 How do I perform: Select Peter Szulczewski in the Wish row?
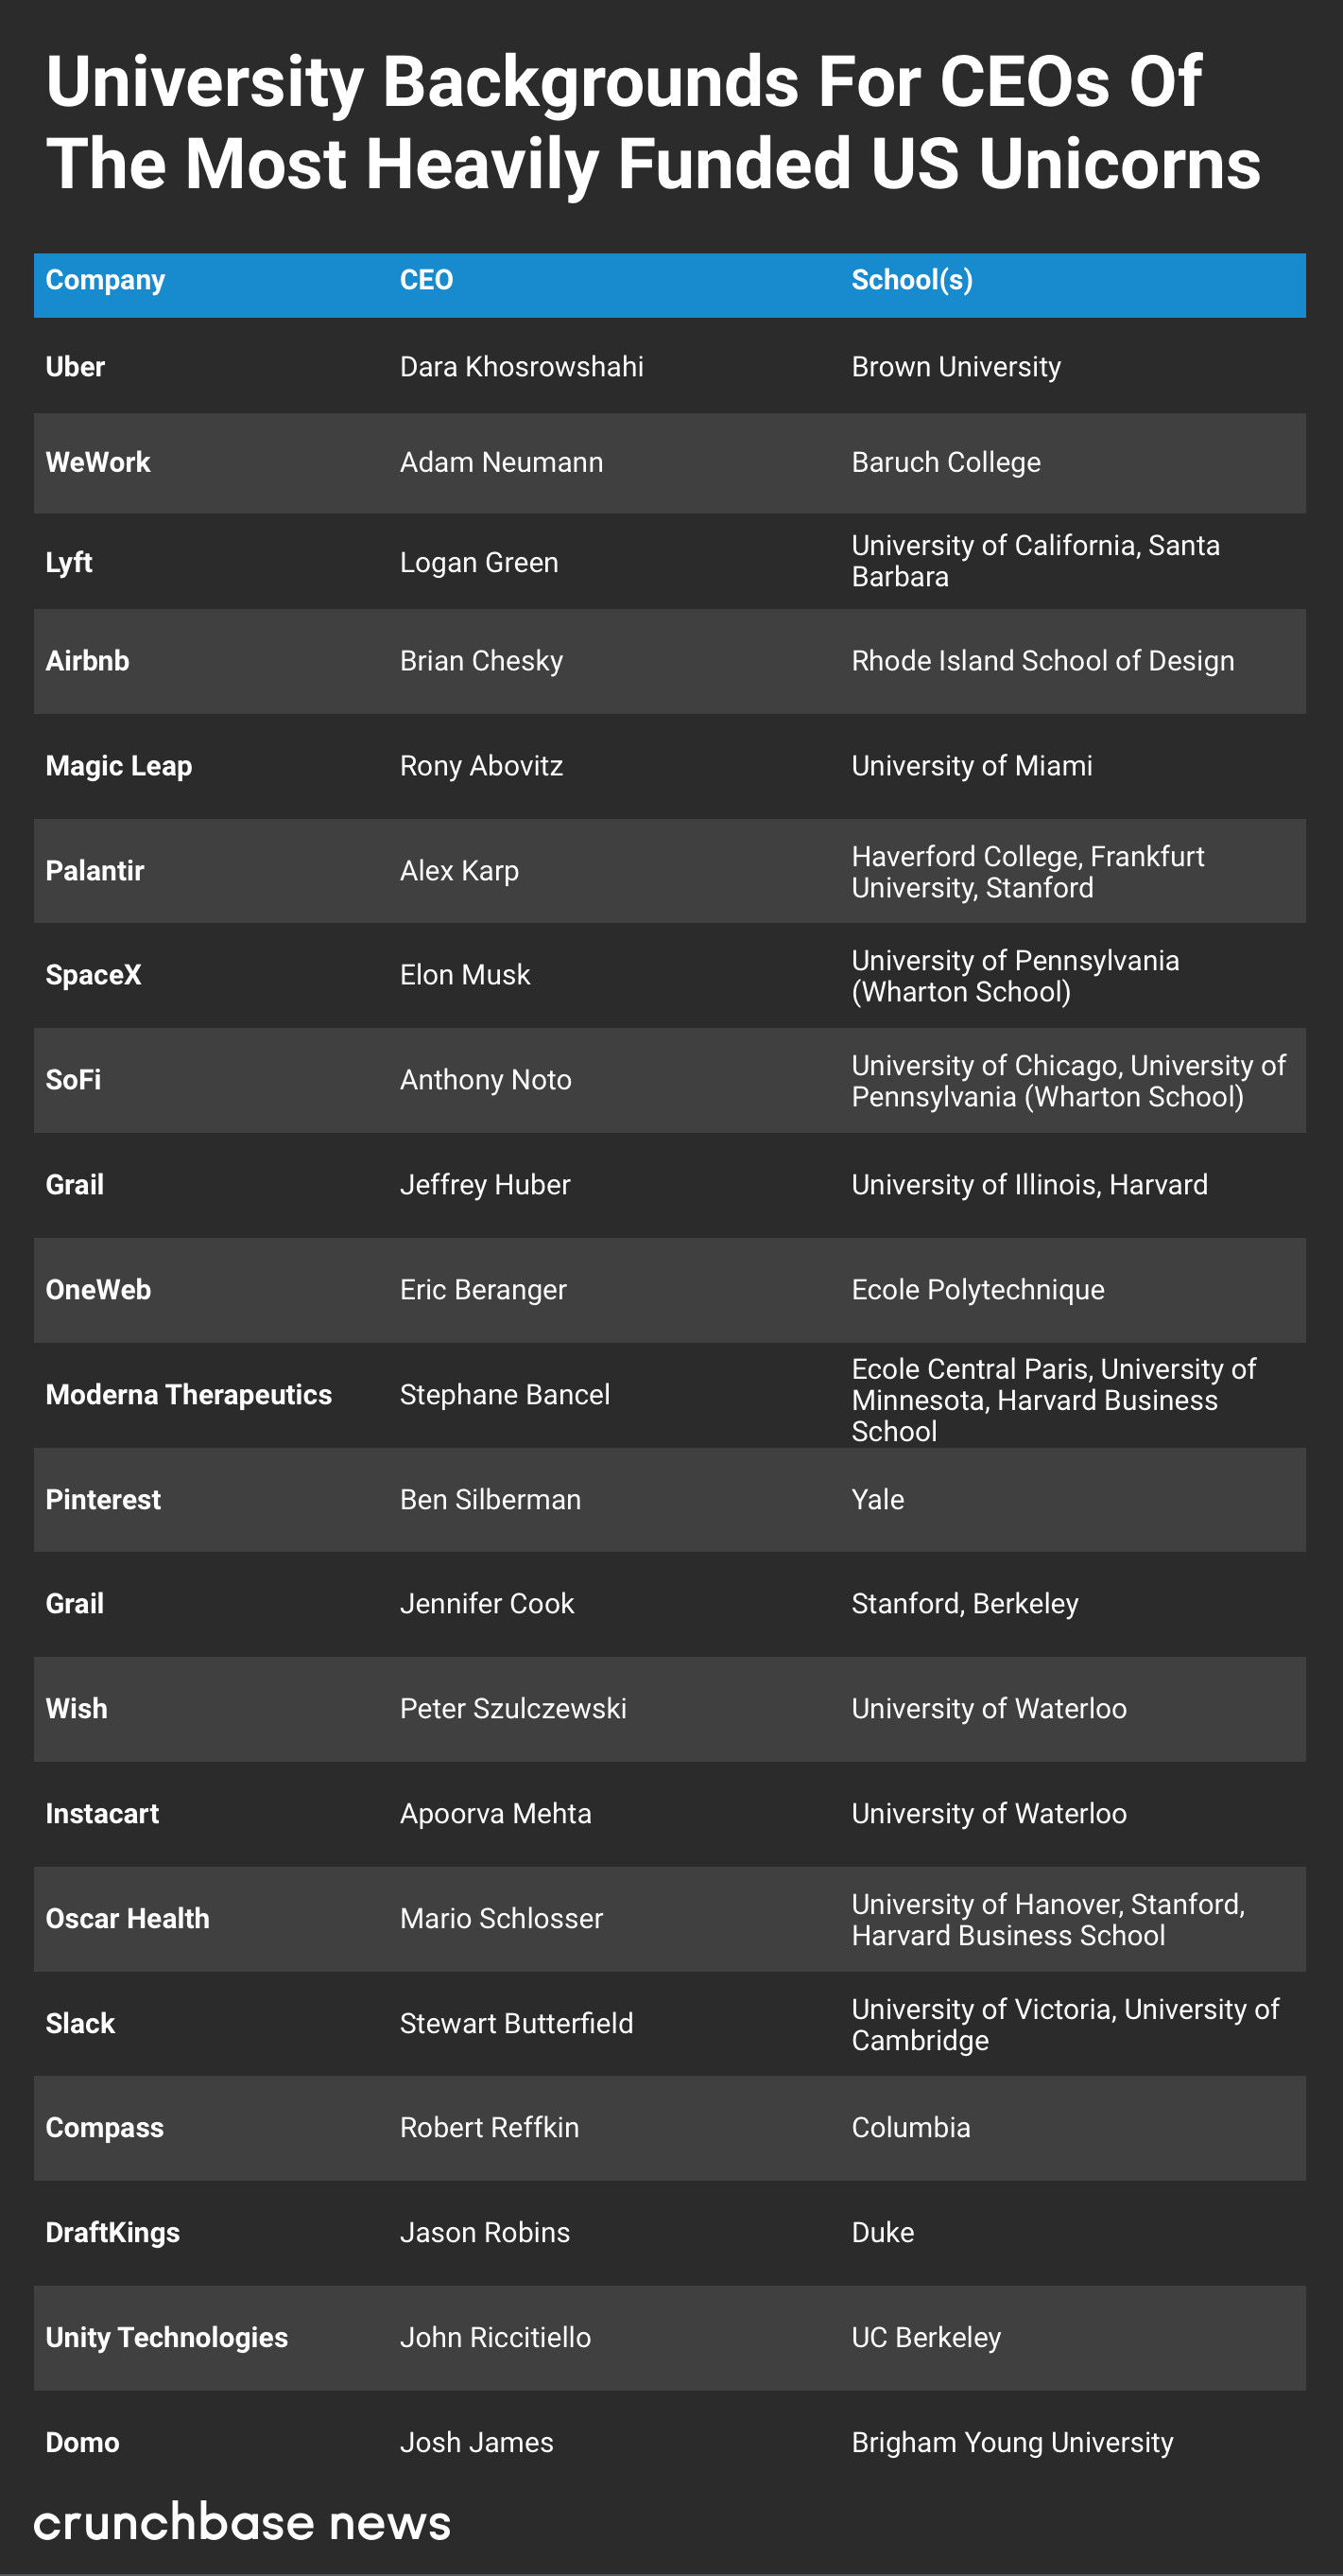(x=512, y=1709)
